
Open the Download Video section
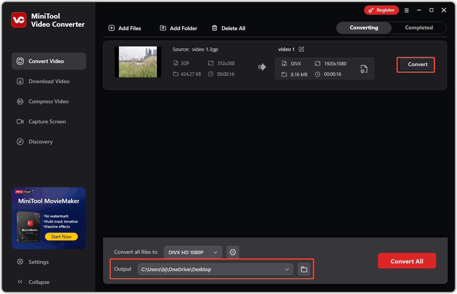coord(49,81)
